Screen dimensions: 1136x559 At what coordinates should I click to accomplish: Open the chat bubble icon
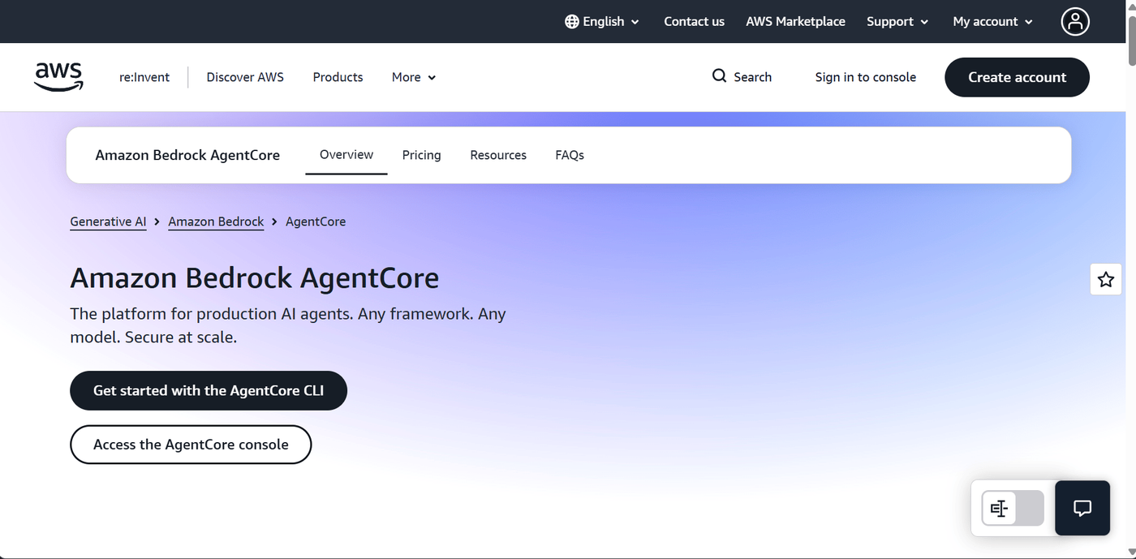(1082, 509)
